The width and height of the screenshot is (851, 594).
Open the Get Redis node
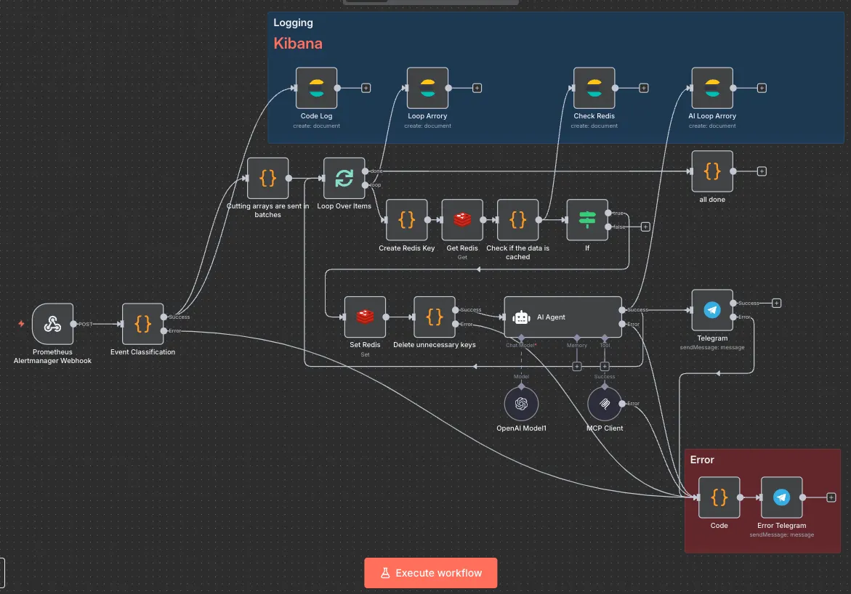click(461, 220)
